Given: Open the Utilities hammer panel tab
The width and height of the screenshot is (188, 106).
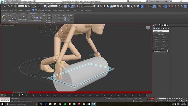Looking at the screenshot, I should [x=168, y=25].
